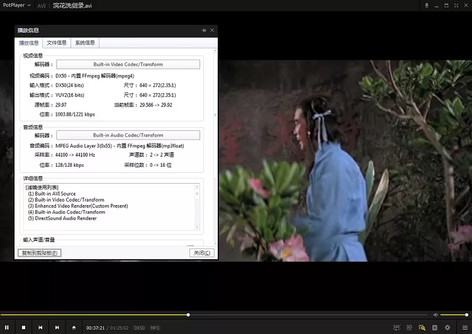
Task: Open the PotPlayer main menu dropdown
Action: pos(16,5)
